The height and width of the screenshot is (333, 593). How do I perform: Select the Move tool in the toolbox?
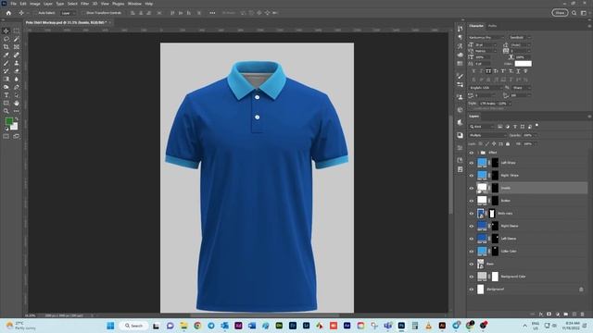[6, 31]
